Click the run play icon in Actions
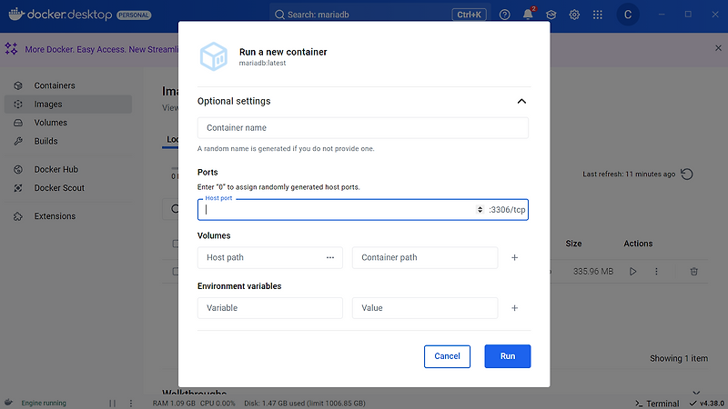 (632, 271)
